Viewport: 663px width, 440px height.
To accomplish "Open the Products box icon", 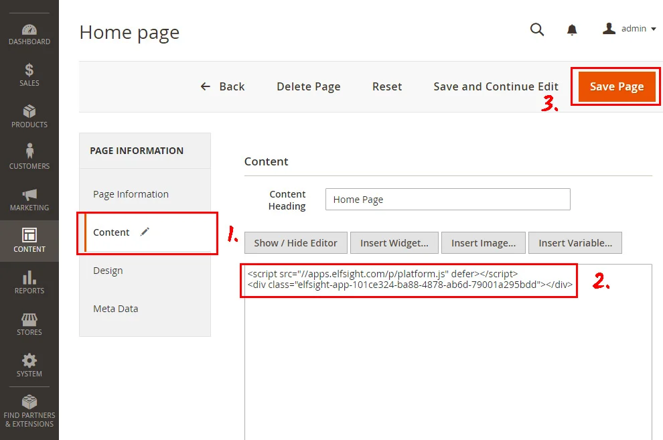I will pos(29,111).
